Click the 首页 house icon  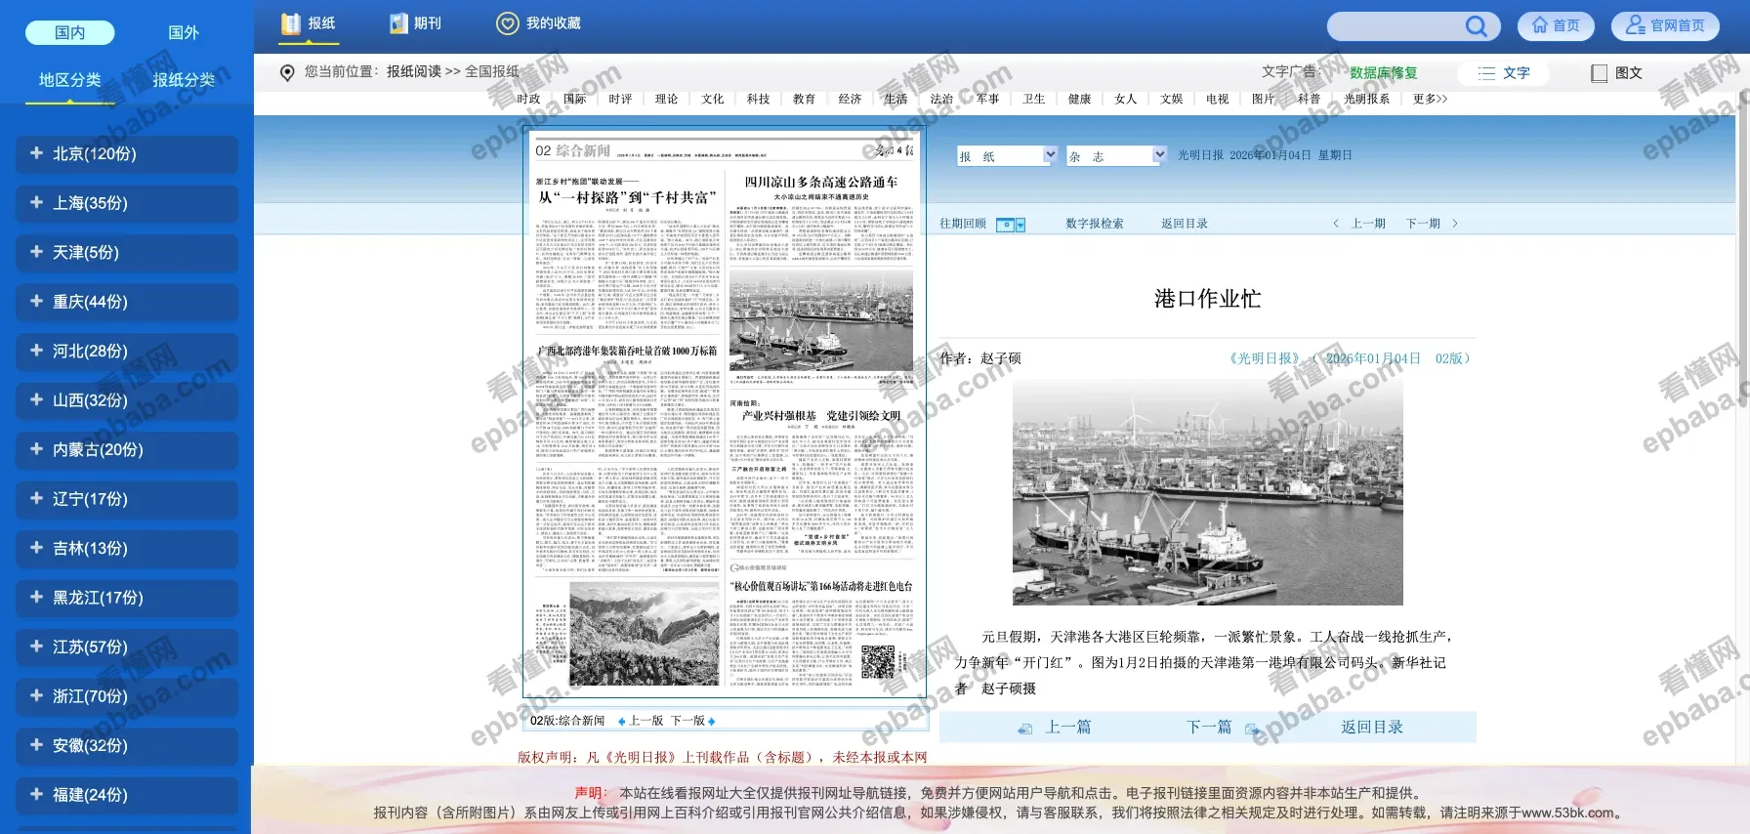pos(1540,25)
